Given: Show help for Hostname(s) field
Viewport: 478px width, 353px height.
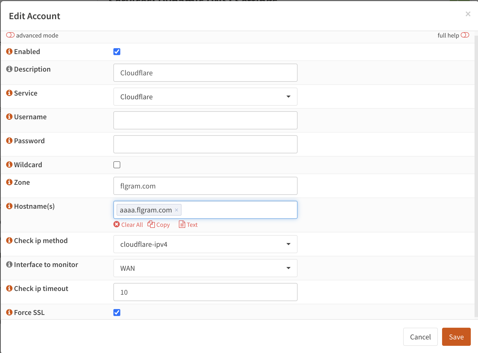Looking at the screenshot, I should point(9,206).
